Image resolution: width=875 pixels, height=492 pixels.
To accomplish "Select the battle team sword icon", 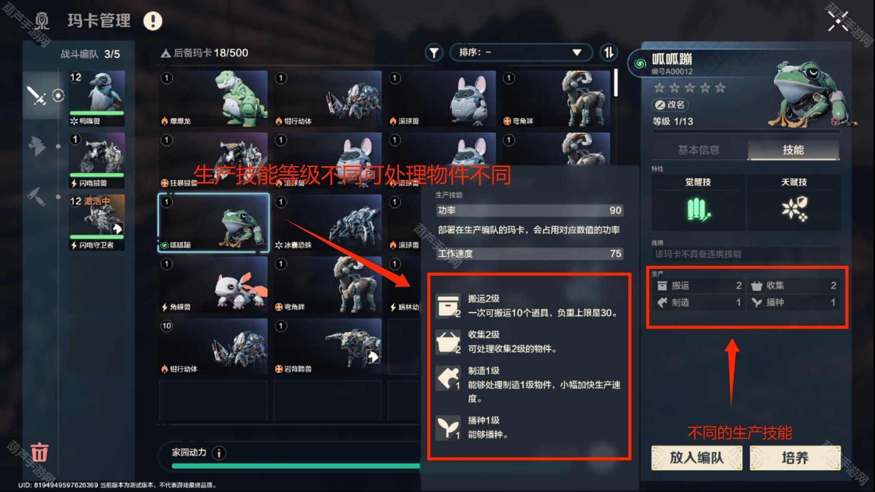I will coord(36,96).
